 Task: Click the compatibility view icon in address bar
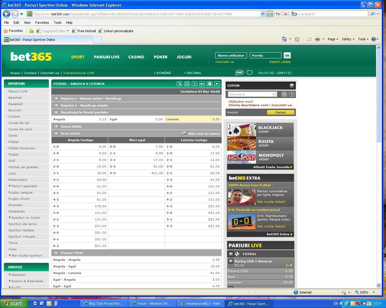(x=270, y=14)
